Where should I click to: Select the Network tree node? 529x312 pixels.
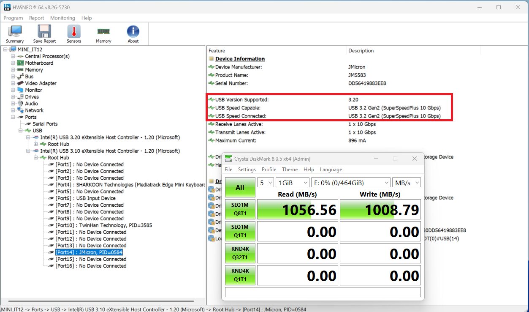click(34, 110)
